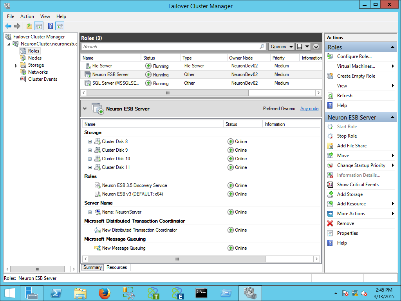Click the Properties icon in Actions
Screen dimensions: 401x301
click(330, 233)
